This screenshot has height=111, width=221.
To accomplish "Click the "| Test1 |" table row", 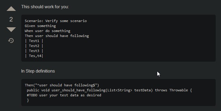I will 34,41.
